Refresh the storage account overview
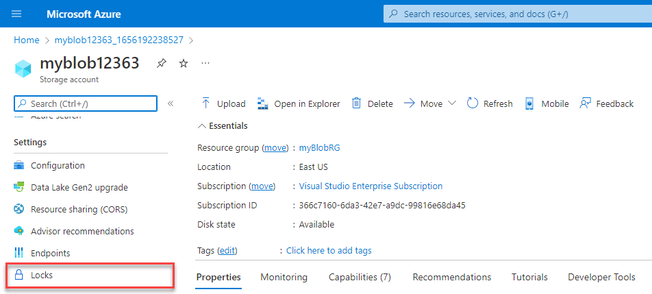The height and width of the screenshot is (294, 652). coord(490,103)
